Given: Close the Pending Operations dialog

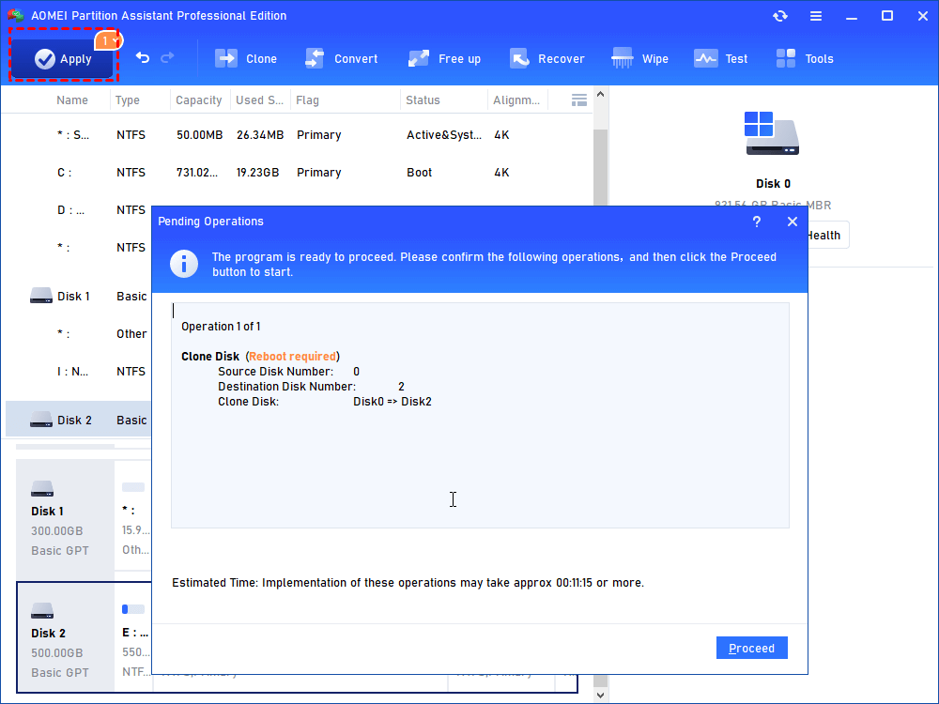Looking at the screenshot, I should click(x=793, y=222).
